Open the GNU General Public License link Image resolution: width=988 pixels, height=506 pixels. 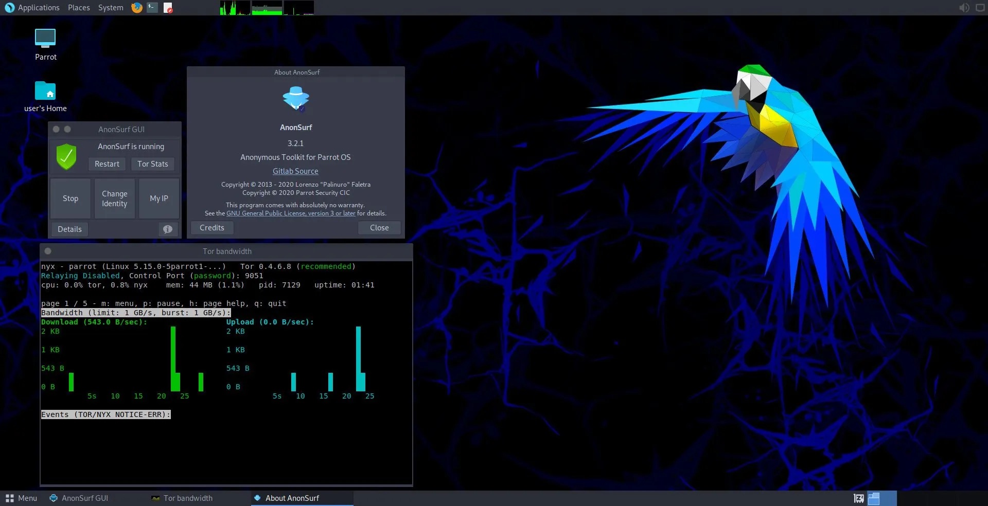(x=290, y=213)
